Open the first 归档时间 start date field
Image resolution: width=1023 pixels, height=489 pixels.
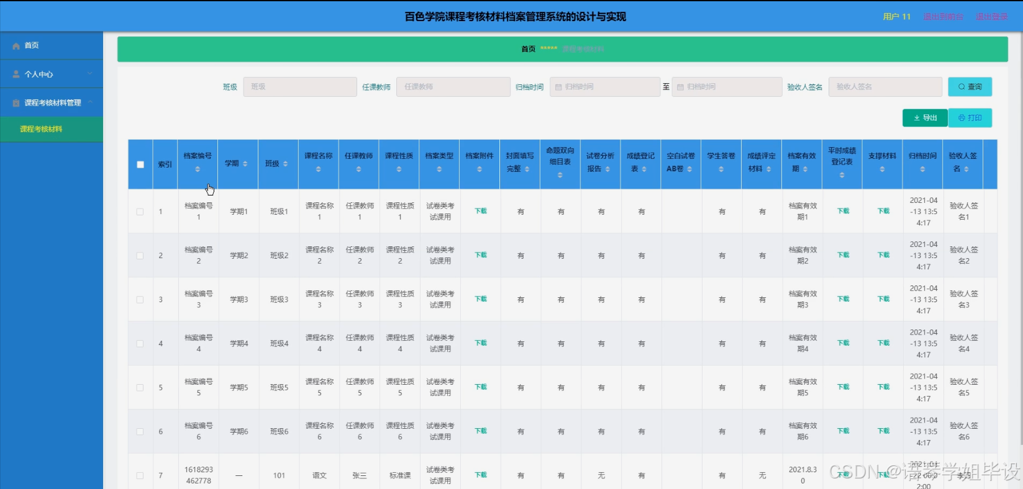pyautogui.click(x=604, y=87)
